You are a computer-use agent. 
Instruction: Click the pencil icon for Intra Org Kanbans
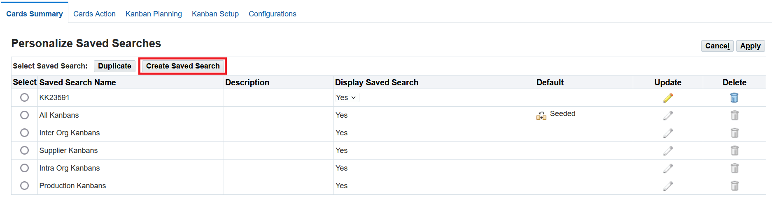click(x=668, y=168)
